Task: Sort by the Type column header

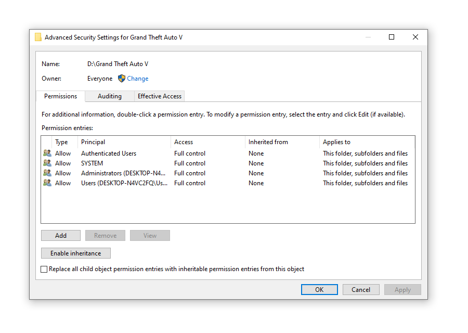Action: click(65, 142)
